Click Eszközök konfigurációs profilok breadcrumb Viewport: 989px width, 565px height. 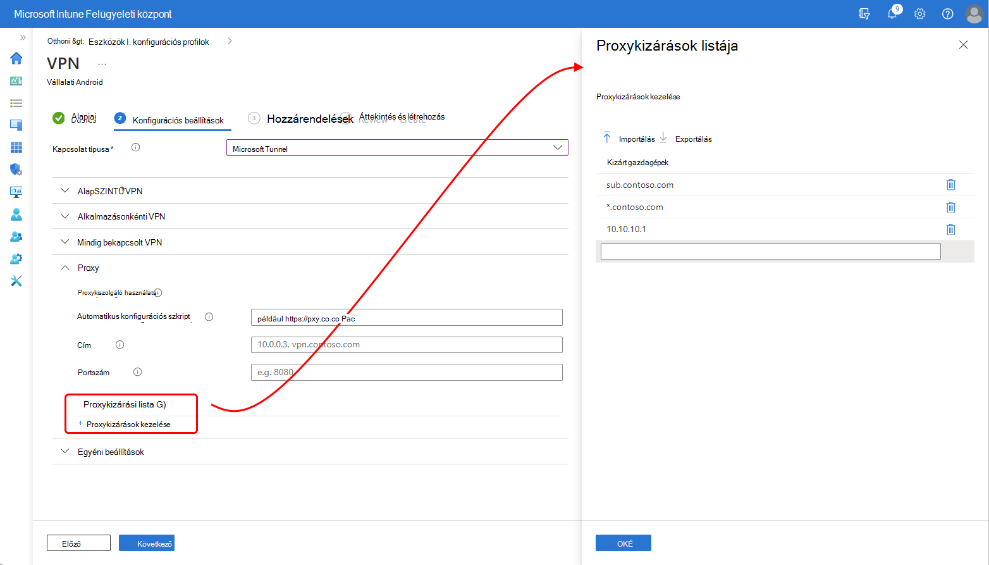(x=149, y=42)
